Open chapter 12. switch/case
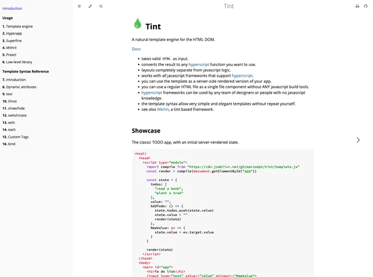The image size is (373, 277). pyautogui.click(x=15, y=115)
